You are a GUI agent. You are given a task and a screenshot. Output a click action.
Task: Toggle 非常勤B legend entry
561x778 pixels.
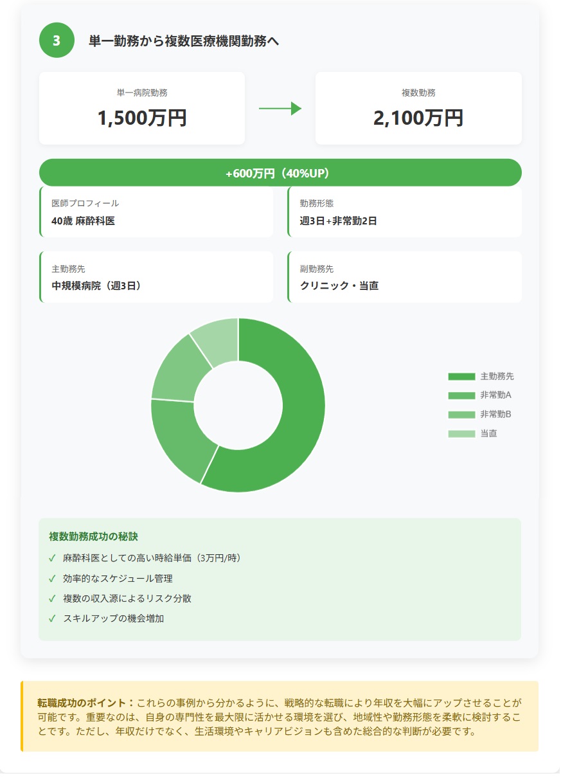click(479, 415)
